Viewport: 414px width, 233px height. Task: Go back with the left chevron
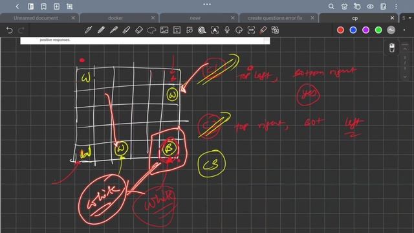tap(17, 6)
